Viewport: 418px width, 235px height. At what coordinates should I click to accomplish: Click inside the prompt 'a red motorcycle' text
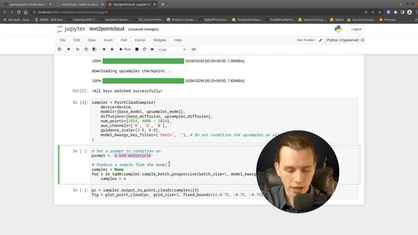(x=133, y=155)
